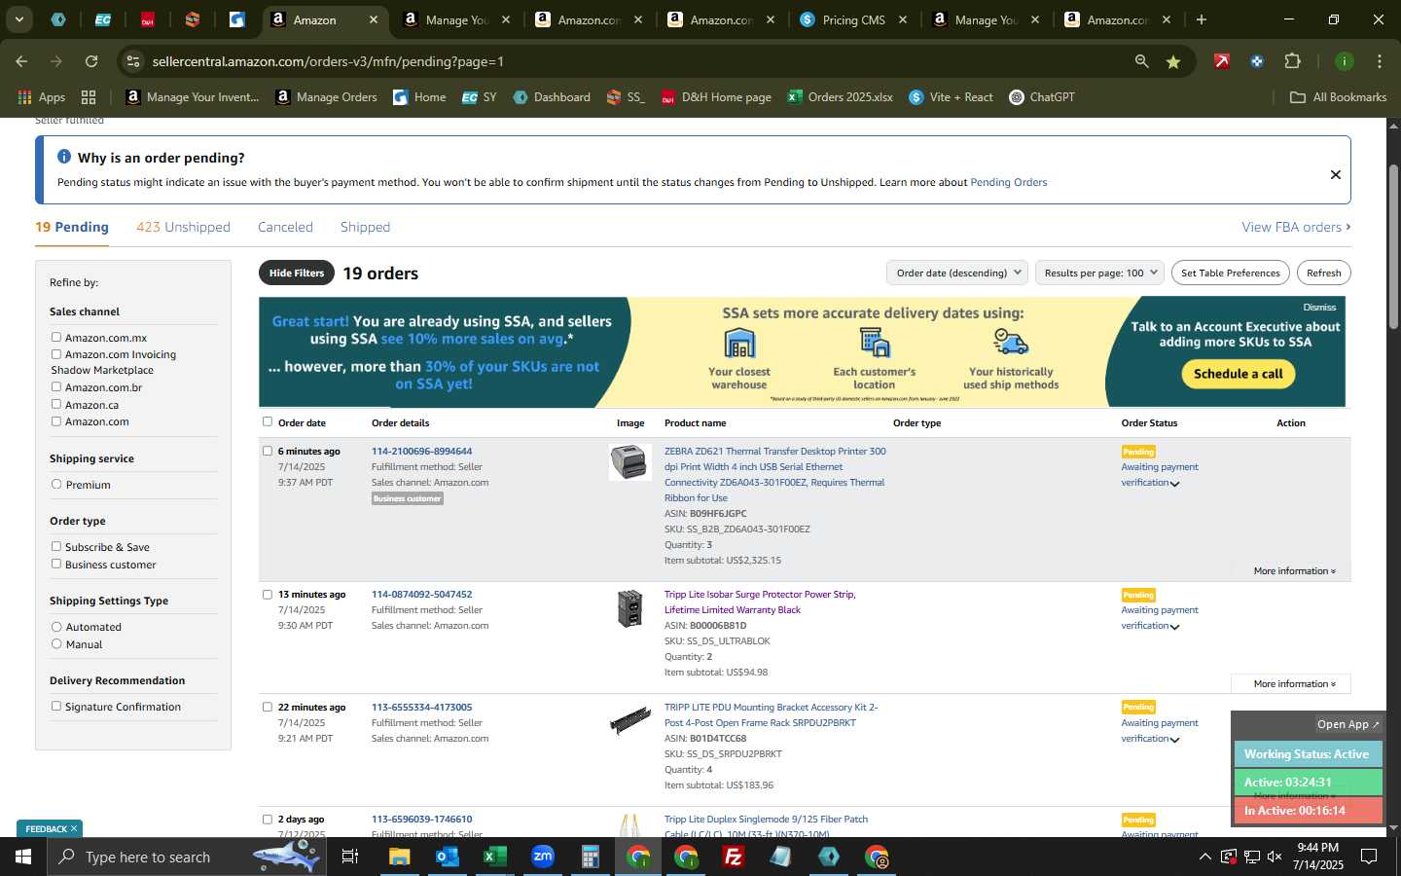Check the Amazon.ca sales channel
The height and width of the screenshot is (876, 1401).
pos(56,404)
